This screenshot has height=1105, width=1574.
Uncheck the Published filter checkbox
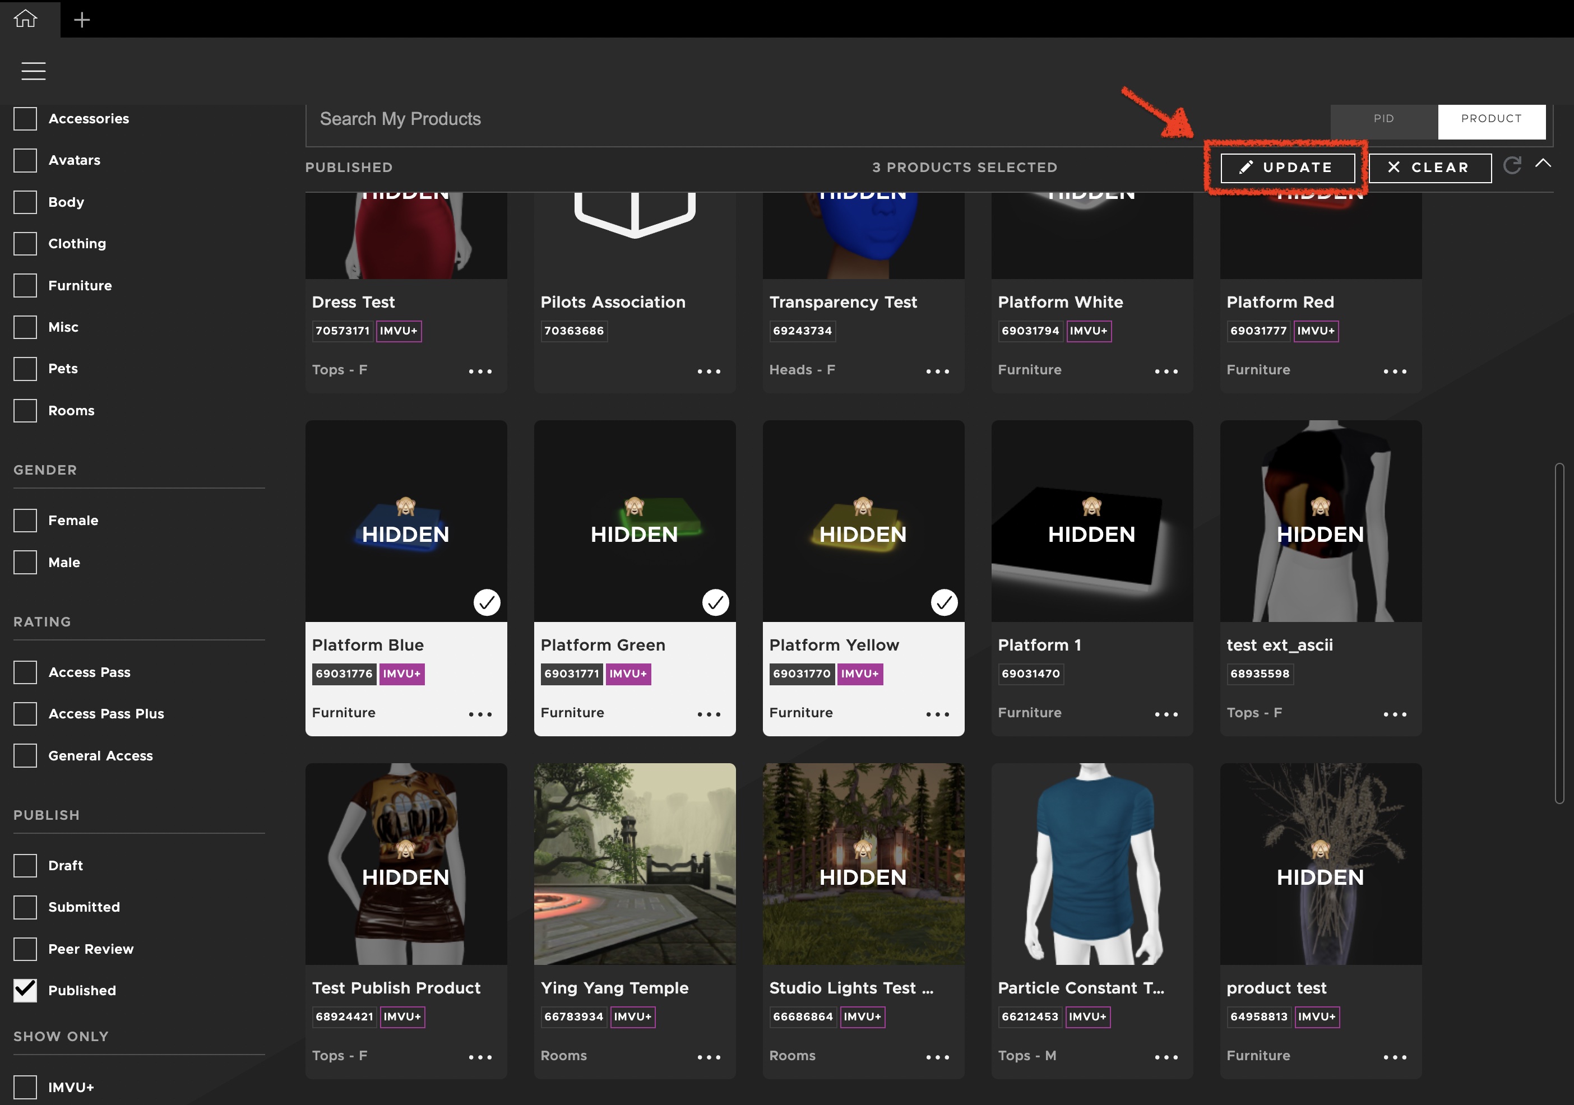point(25,990)
